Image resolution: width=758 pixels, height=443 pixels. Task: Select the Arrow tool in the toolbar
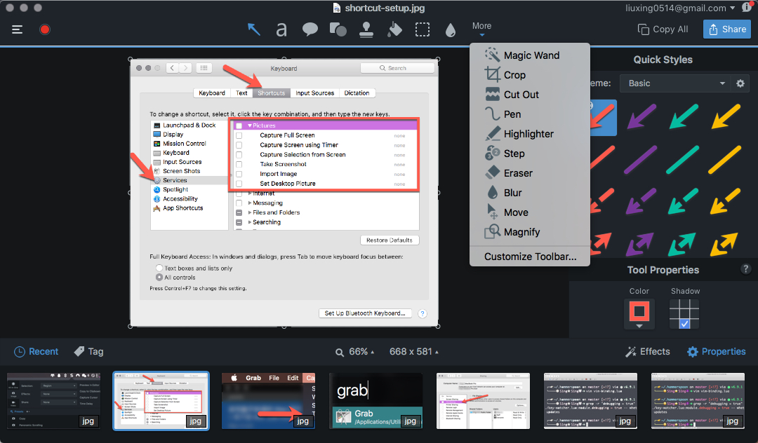(x=253, y=29)
